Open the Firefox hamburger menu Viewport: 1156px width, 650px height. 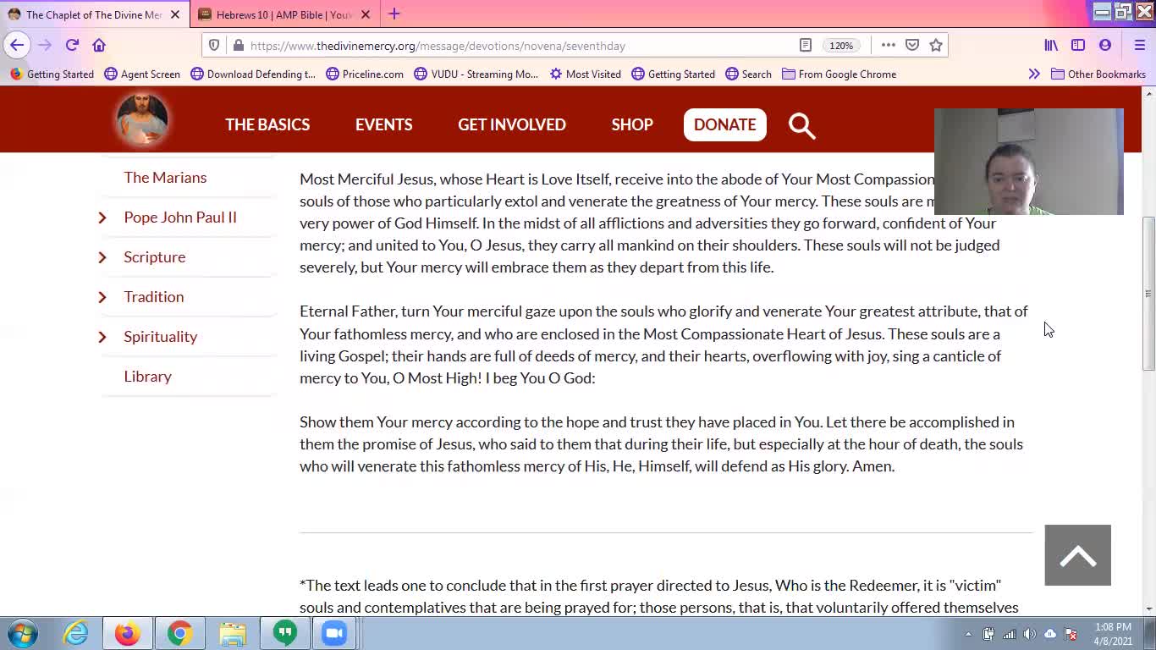point(1139,46)
